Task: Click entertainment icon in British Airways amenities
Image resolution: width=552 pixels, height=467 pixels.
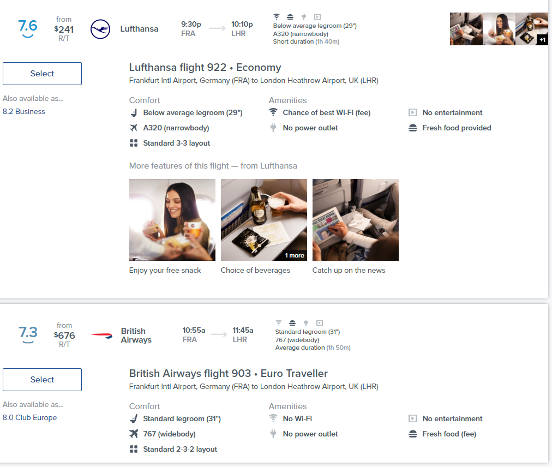Action: click(x=413, y=418)
